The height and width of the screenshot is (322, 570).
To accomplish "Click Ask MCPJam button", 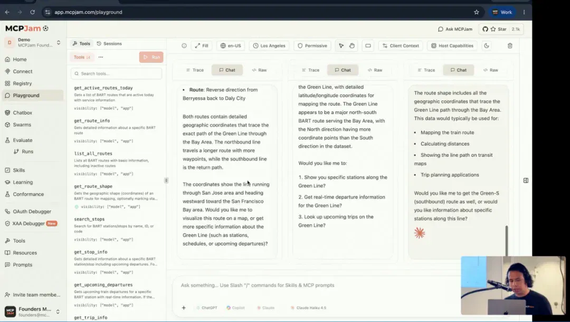I will point(455,29).
